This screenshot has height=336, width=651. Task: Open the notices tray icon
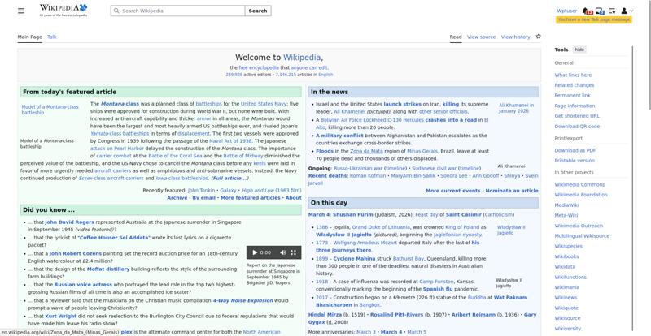[600, 11]
